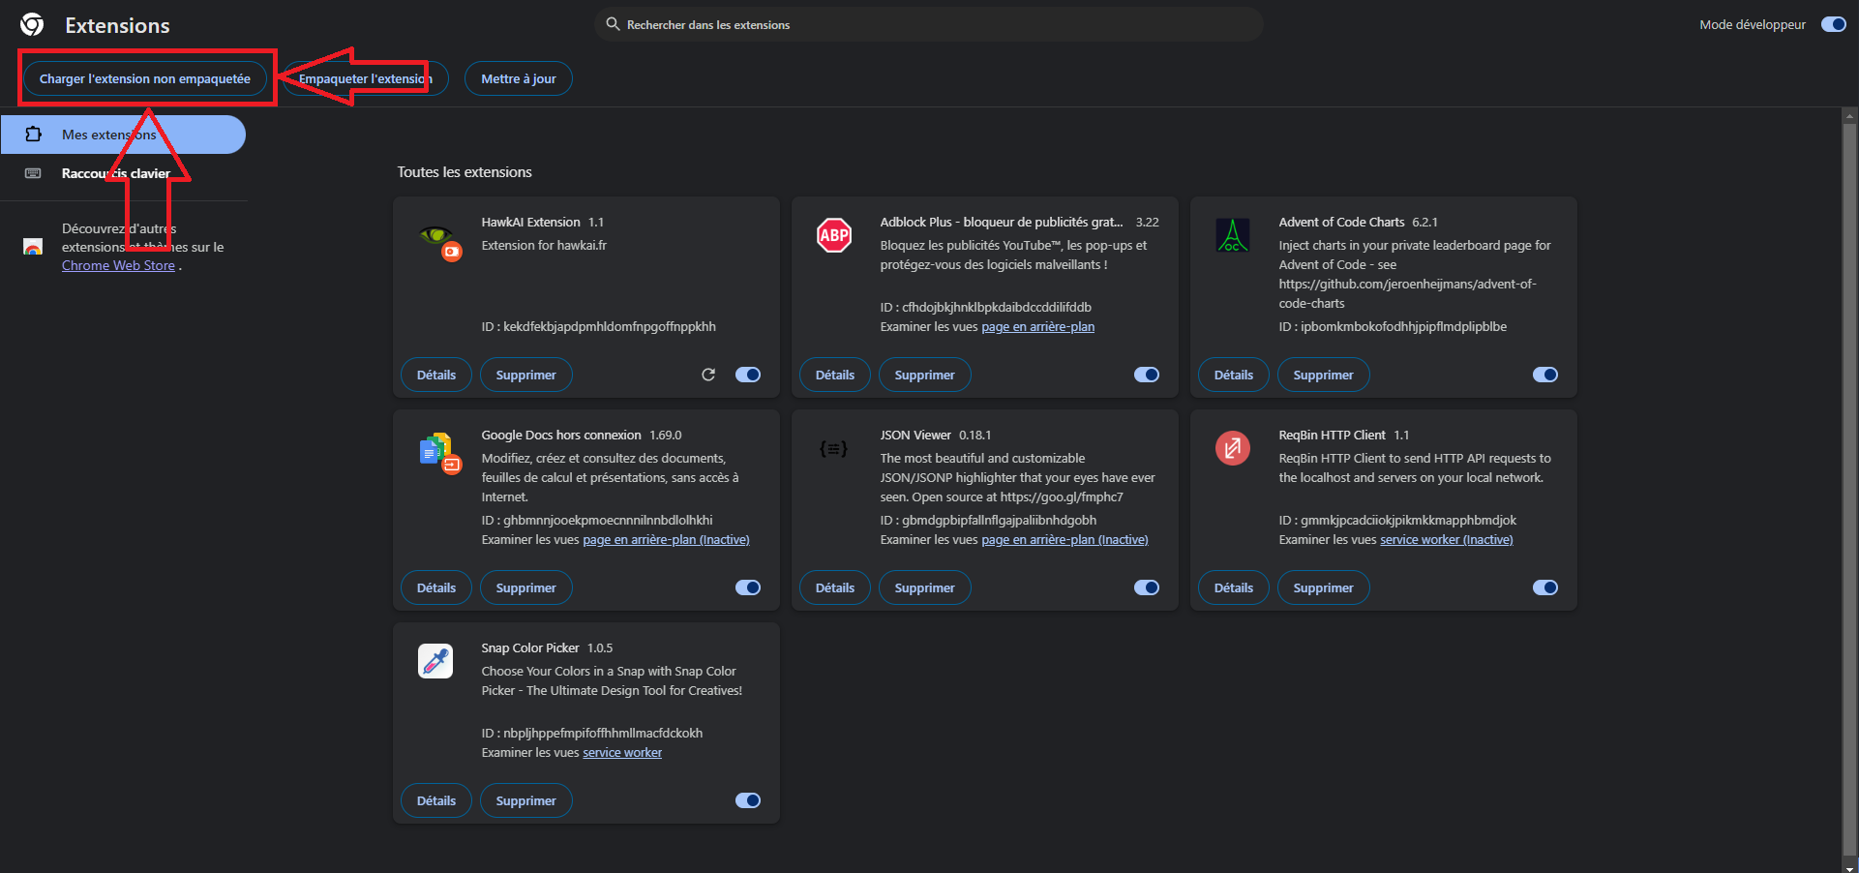
Task: Open Snap Color Picker service worker link
Action: click(x=622, y=753)
